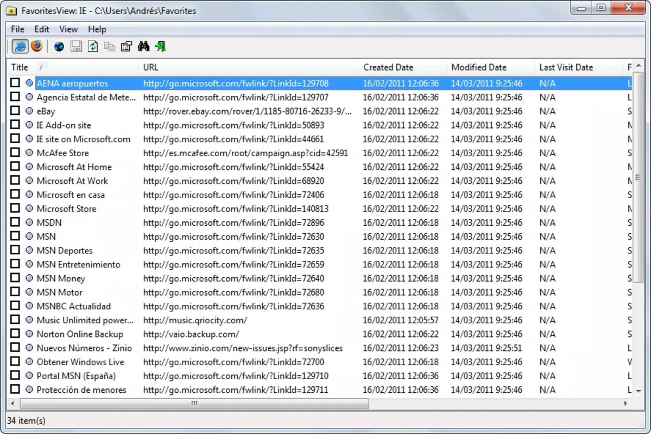Select the Music Unlimited power... row title
The height and width of the screenshot is (434, 651).
click(x=85, y=320)
